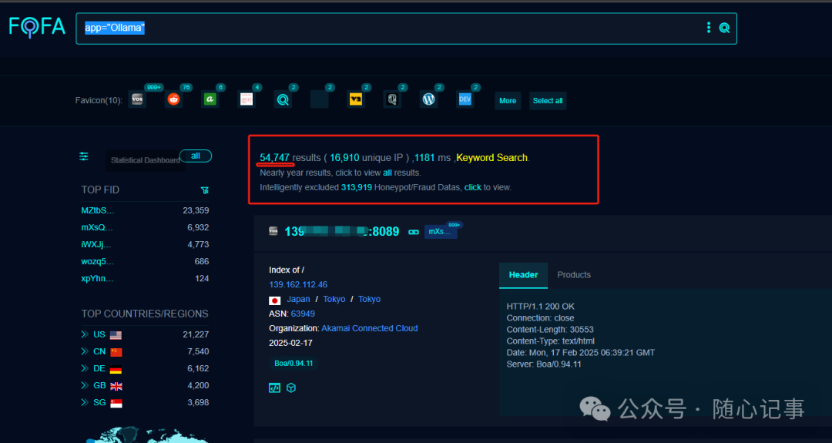Click the 54,747 results count
The height and width of the screenshot is (443, 832).
(x=274, y=158)
